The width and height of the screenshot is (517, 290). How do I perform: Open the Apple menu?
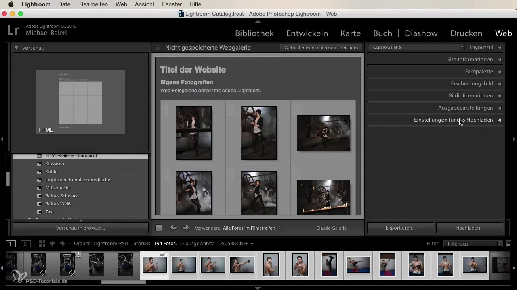[11, 4]
